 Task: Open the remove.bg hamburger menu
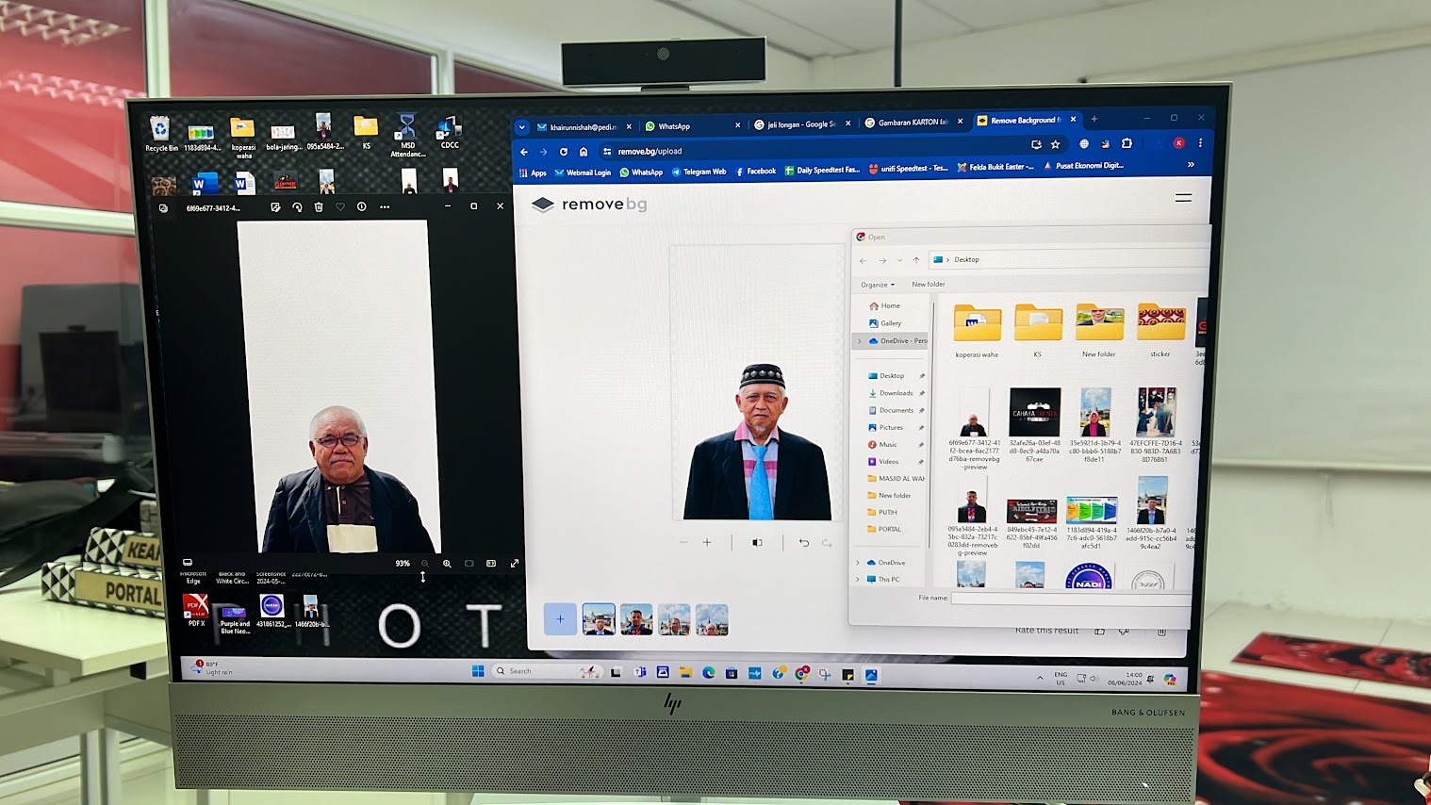coord(1183,198)
